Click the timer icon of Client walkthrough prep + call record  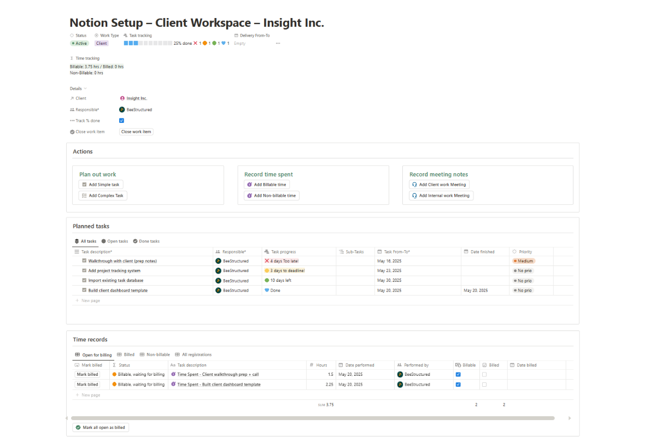coord(173,375)
